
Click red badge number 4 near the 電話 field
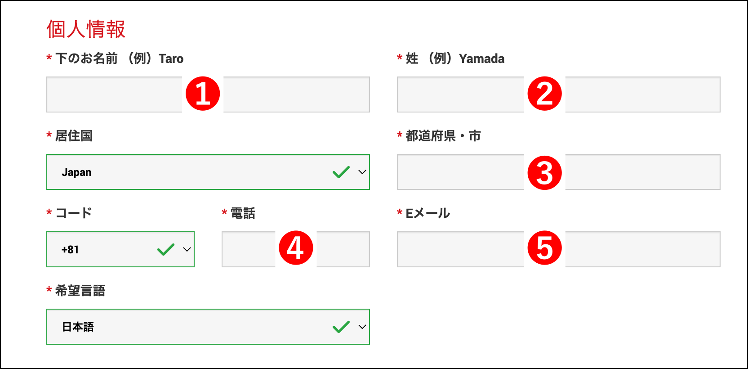coord(296,249)
